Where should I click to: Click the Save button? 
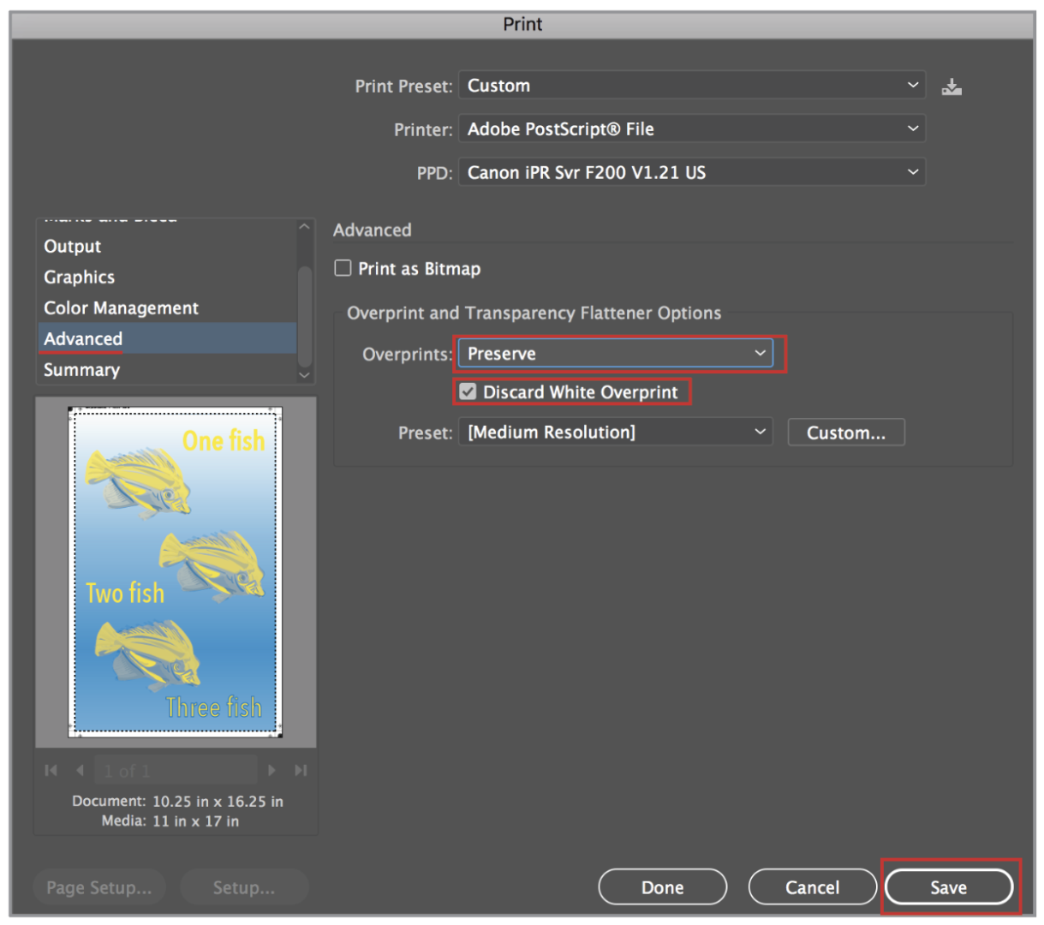tap(948, 887)
